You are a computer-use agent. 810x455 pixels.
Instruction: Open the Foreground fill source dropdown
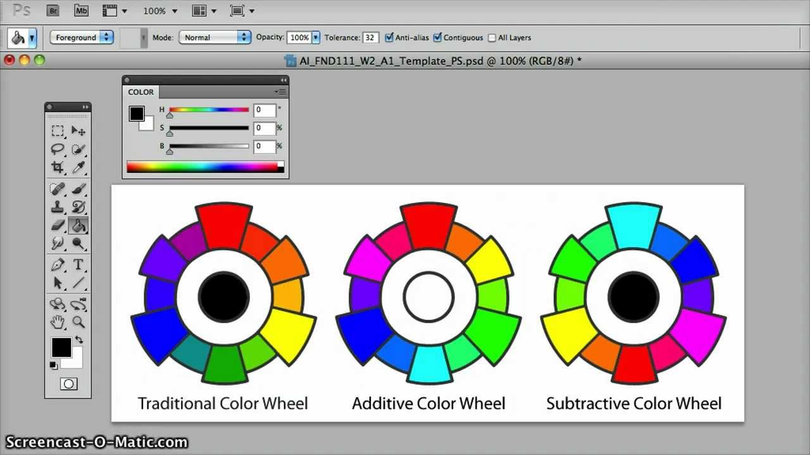pyautogui.click(x=82, y=37)
